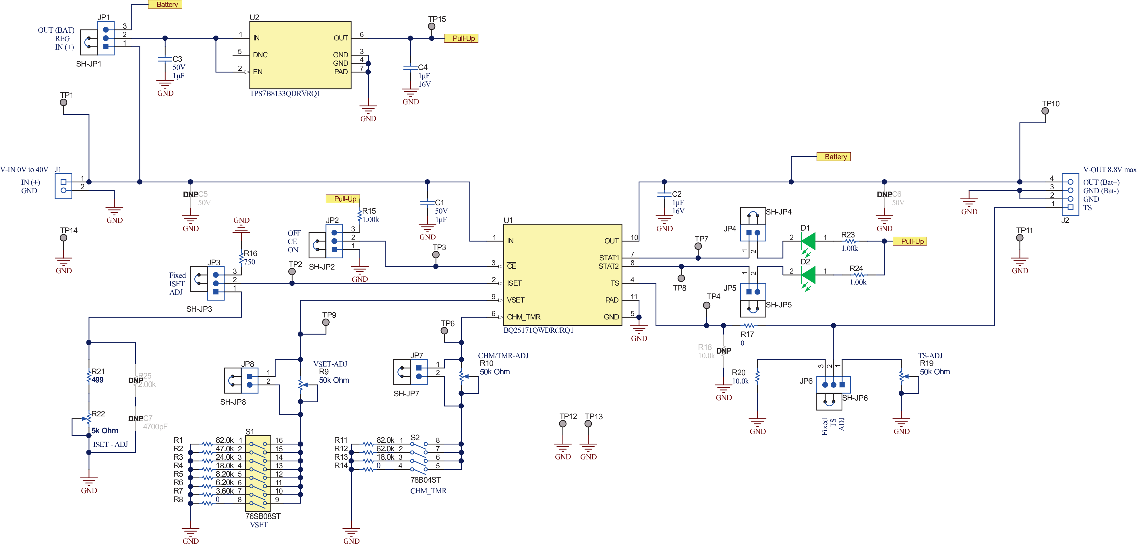Select test point TP12 circle
This screenshot has width=1137, height=544.
(x=563, y=424)
